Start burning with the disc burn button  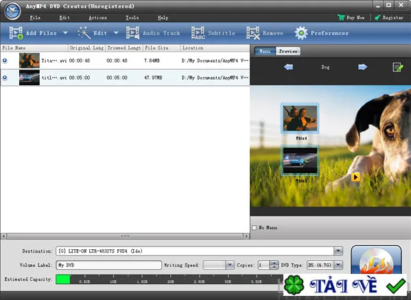376,260
